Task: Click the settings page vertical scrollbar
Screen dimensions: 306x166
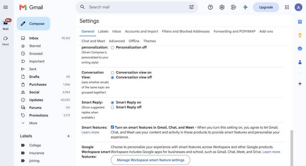Action: pos(292,148)
